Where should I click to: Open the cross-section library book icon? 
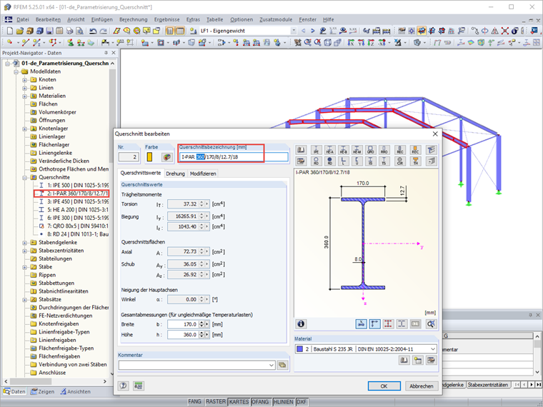point(302,150)
